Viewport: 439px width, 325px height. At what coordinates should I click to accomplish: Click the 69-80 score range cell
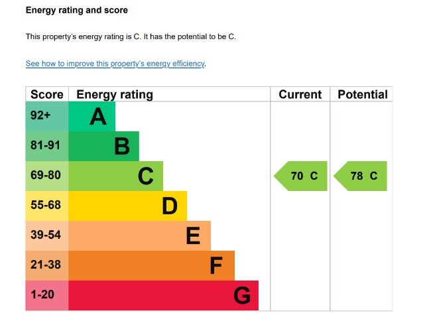coord(47,176)
